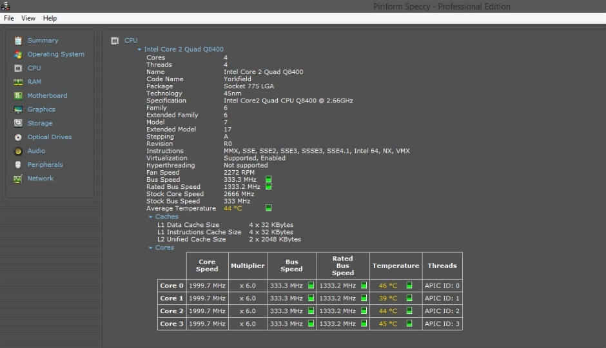Show the Graphics section label
The height and width of the screenshot is (348, 606).
click(41, 110)
